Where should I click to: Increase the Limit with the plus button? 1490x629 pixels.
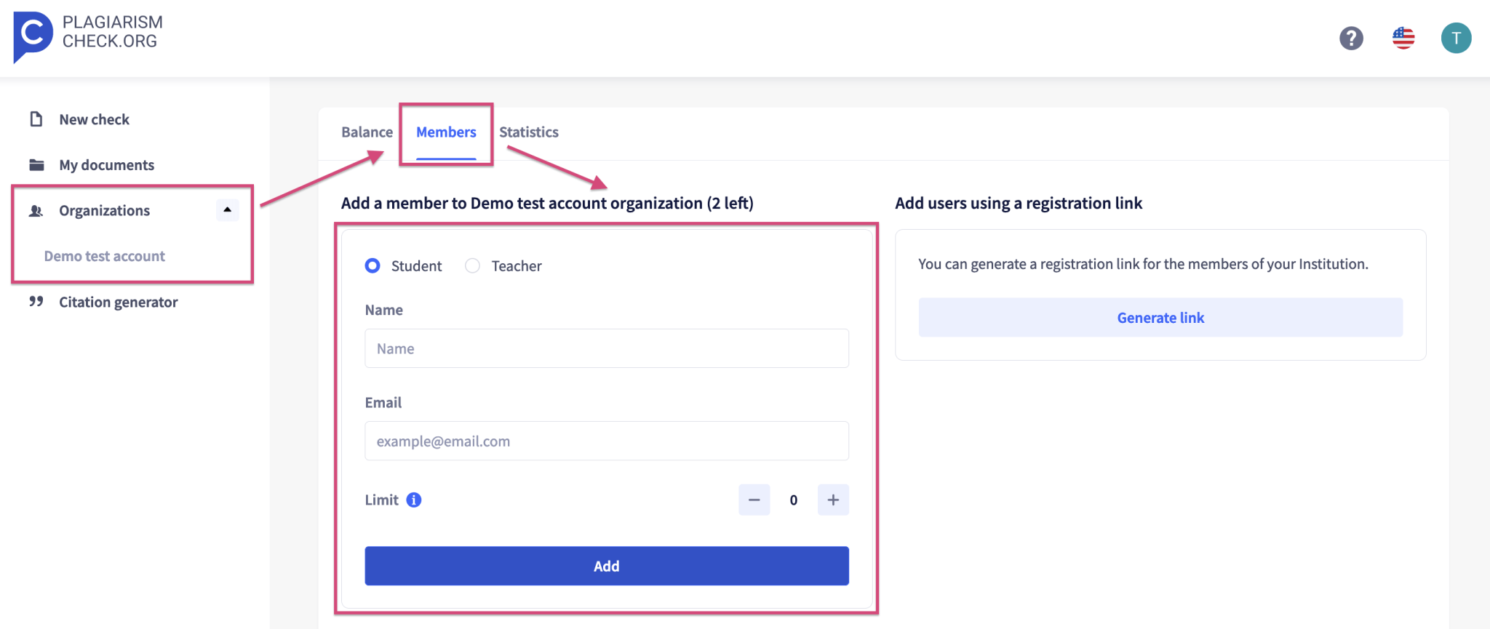click(x=832, y=500)
